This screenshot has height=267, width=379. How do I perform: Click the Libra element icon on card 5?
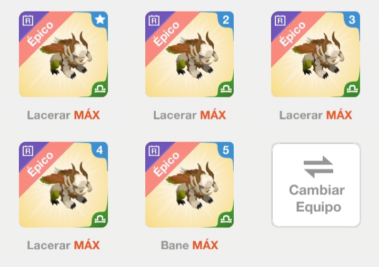click(x=226, y=220)
